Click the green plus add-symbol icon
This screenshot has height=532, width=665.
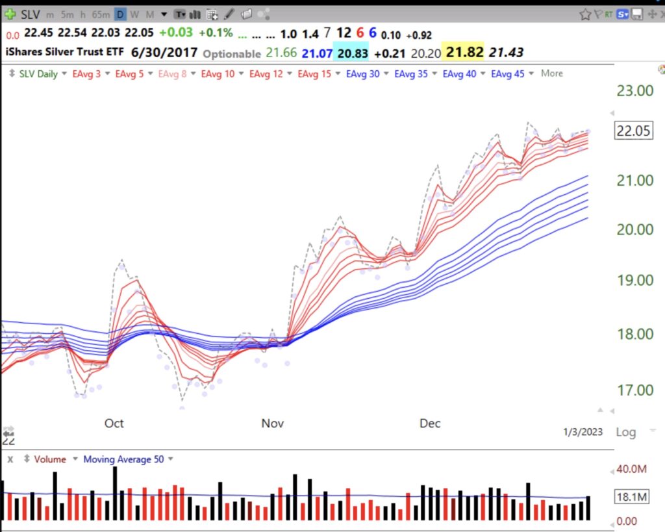[10, 14]
